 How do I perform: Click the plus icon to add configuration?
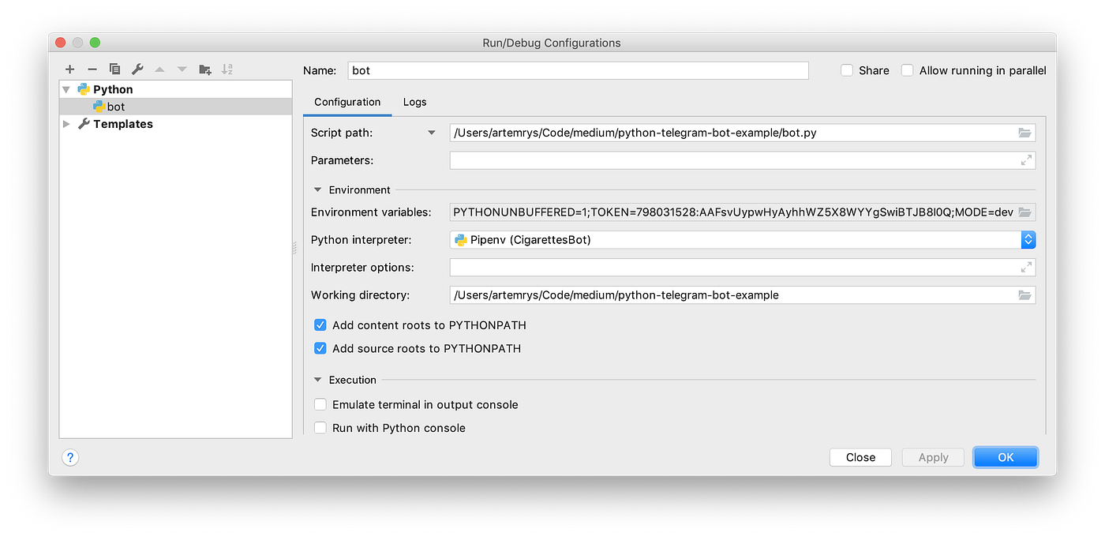(x=70, y=69)
